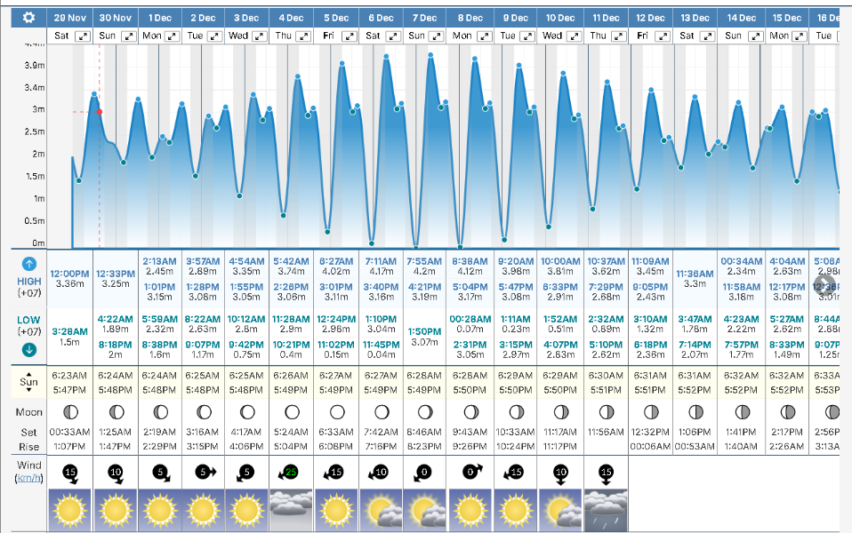Open the settings gear icon
Image resolution: width=852 pixels, height=533 pixels.
pyautogui.click(x=28, y=18)
